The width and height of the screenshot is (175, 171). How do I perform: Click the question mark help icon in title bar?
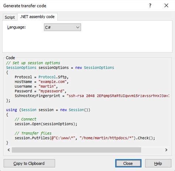150,6
